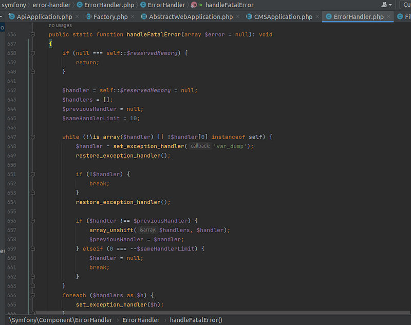Click line number 645 in the gutter
This screenshot has height=325, width=411.
pyautogui.click(x=12, y=118)
